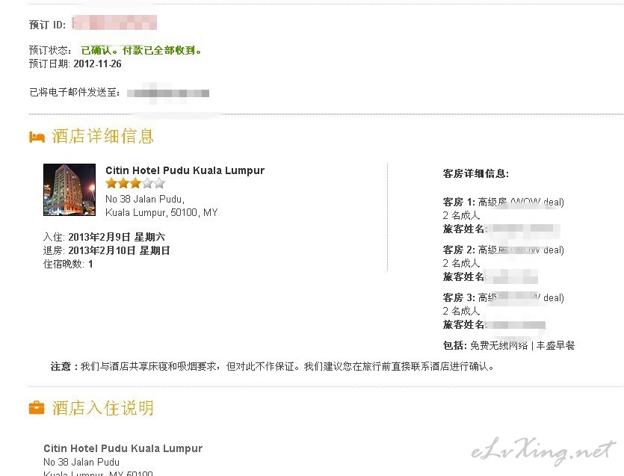Click the 客房 2 room type line
The width and height of the screenshot is (624, 476).
(504, 250)
